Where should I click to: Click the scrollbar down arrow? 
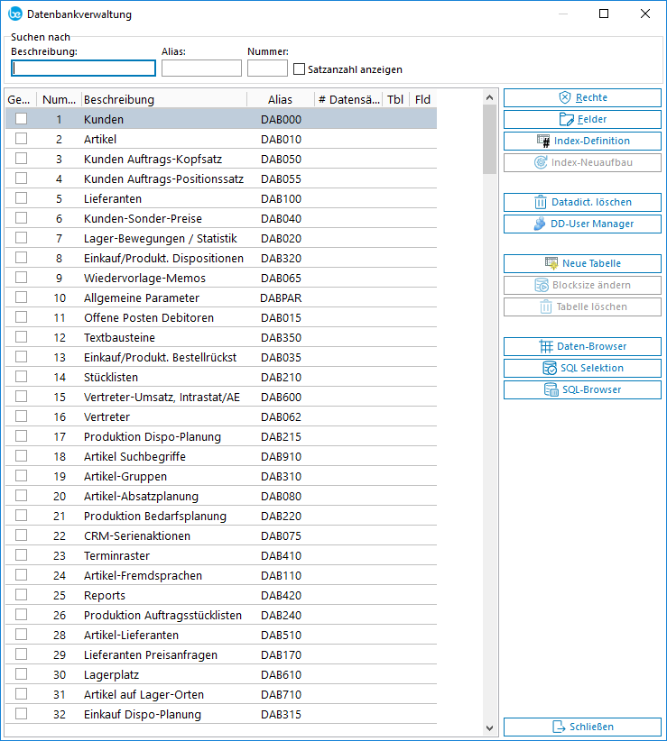490,727
